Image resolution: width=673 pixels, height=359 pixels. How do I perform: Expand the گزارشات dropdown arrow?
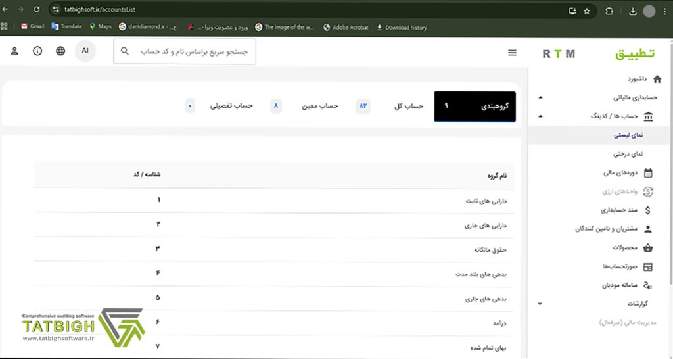tap(540, 304)
